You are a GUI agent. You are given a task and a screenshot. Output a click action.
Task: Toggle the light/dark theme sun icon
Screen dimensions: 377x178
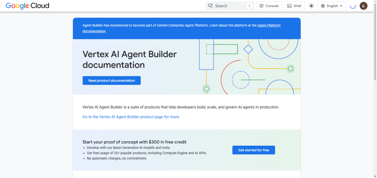tap(311, 6)
